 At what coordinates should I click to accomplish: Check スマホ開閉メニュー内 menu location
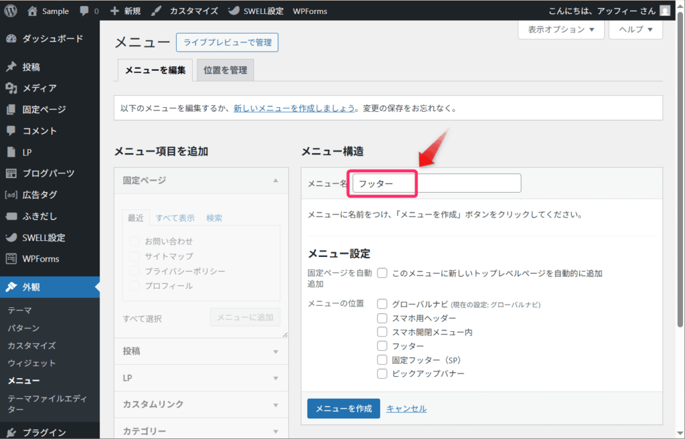pos(382,332)
